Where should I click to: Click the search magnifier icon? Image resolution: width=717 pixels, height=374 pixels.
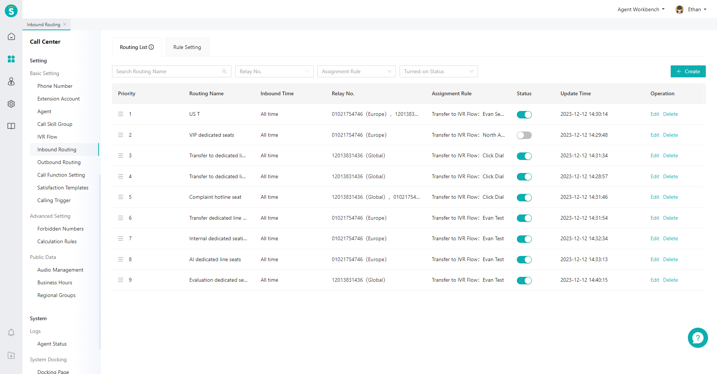coord(224,71)
